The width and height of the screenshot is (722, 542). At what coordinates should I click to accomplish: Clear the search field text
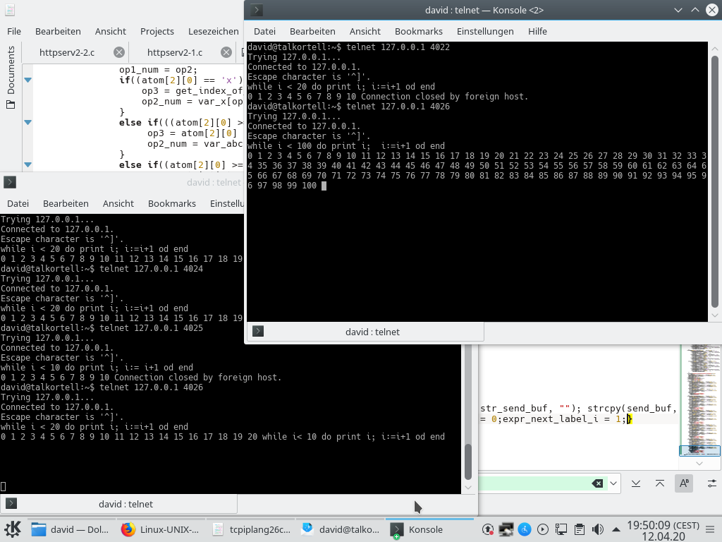[597, 483]
